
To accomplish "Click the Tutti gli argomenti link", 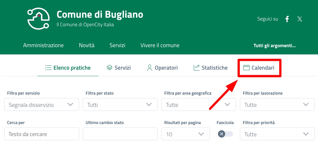I will (275, 46).
